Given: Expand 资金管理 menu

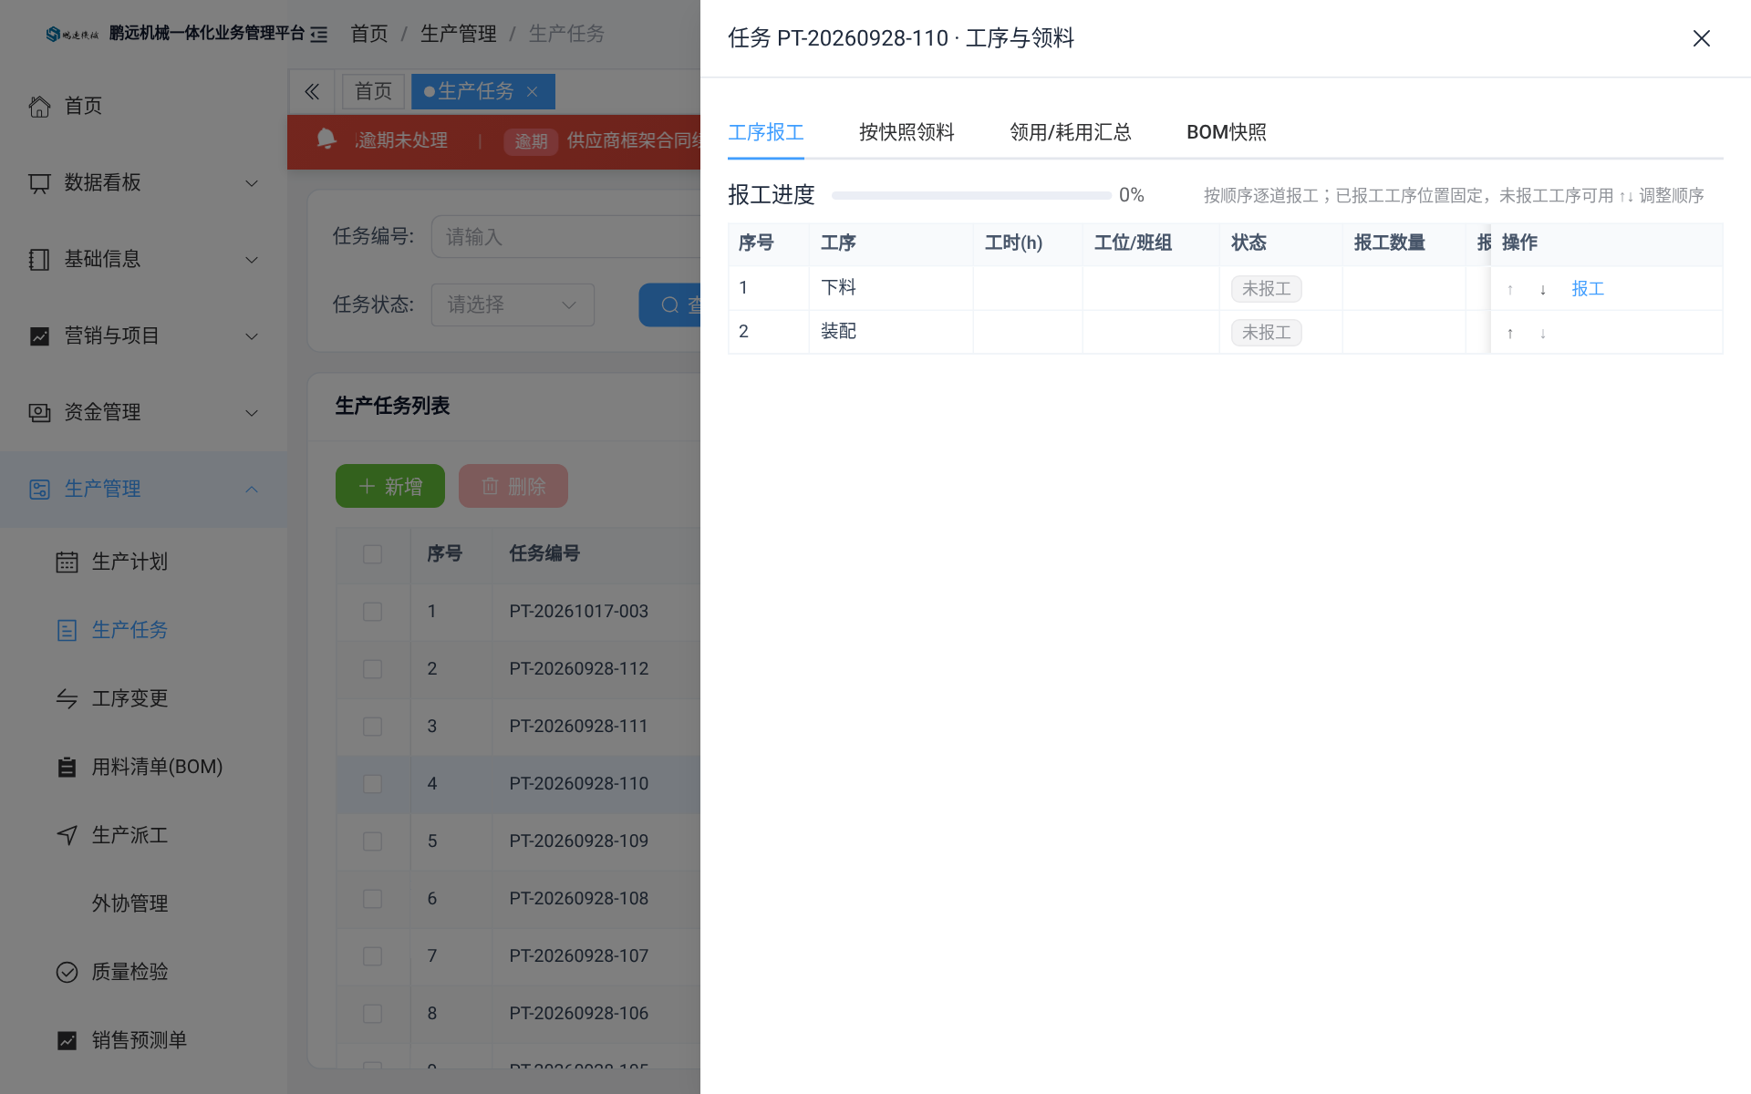Looking at the screenshot, I should (143, 412).
